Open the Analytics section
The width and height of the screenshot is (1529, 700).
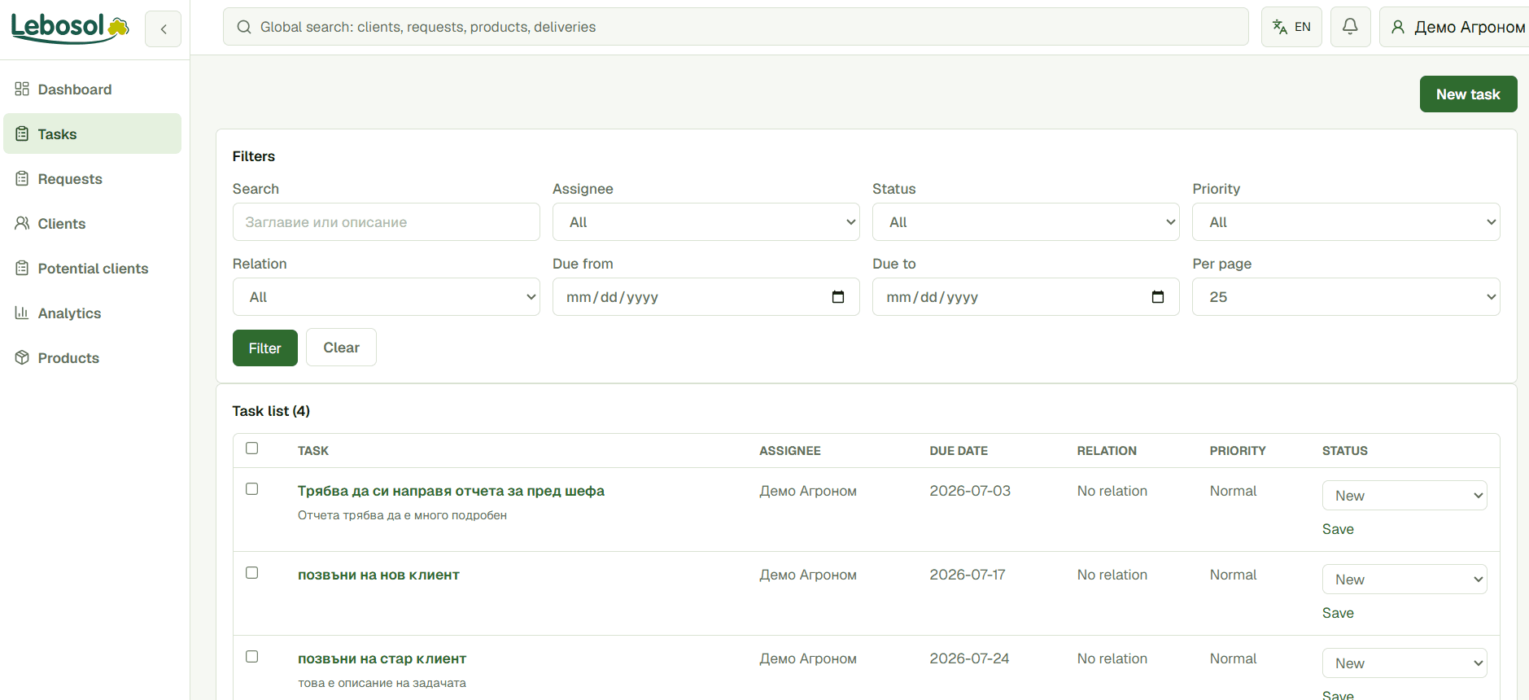coord(93,313)
